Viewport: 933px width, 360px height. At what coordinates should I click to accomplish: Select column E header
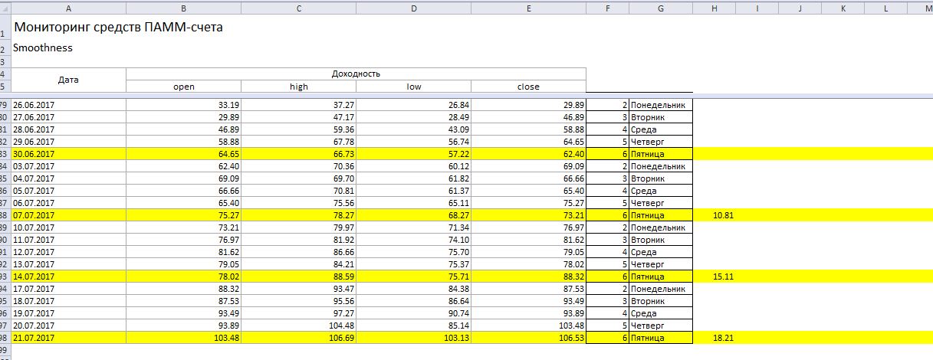click(x=528, y=7)
